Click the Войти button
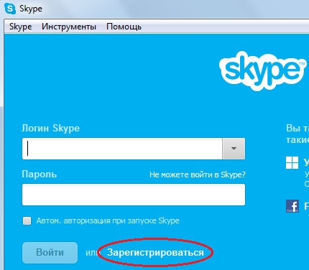Viewport: 309px width, 270px height. [50, 253]
